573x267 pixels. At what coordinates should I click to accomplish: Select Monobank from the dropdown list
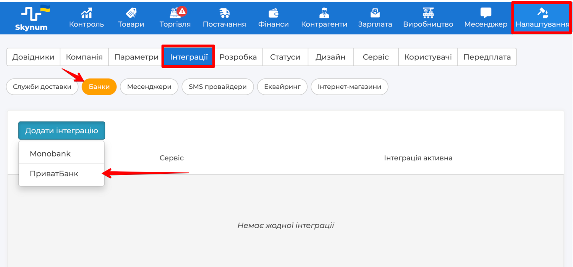pyautogui.click(x=50, y=154)
